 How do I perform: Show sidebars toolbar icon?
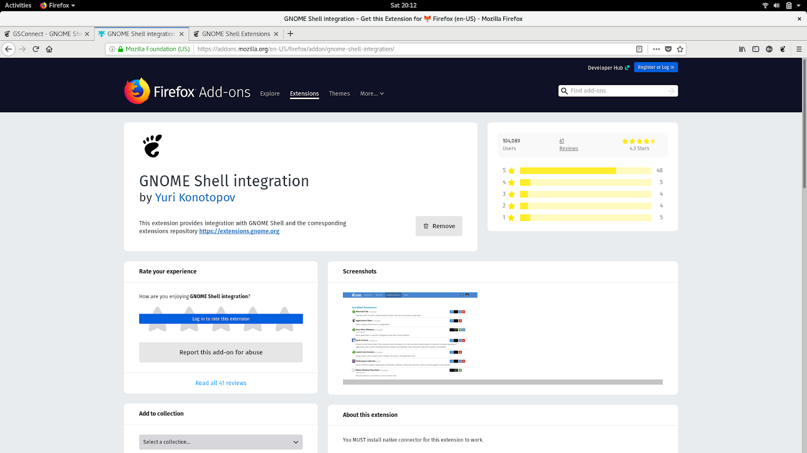tap(756, 49)
